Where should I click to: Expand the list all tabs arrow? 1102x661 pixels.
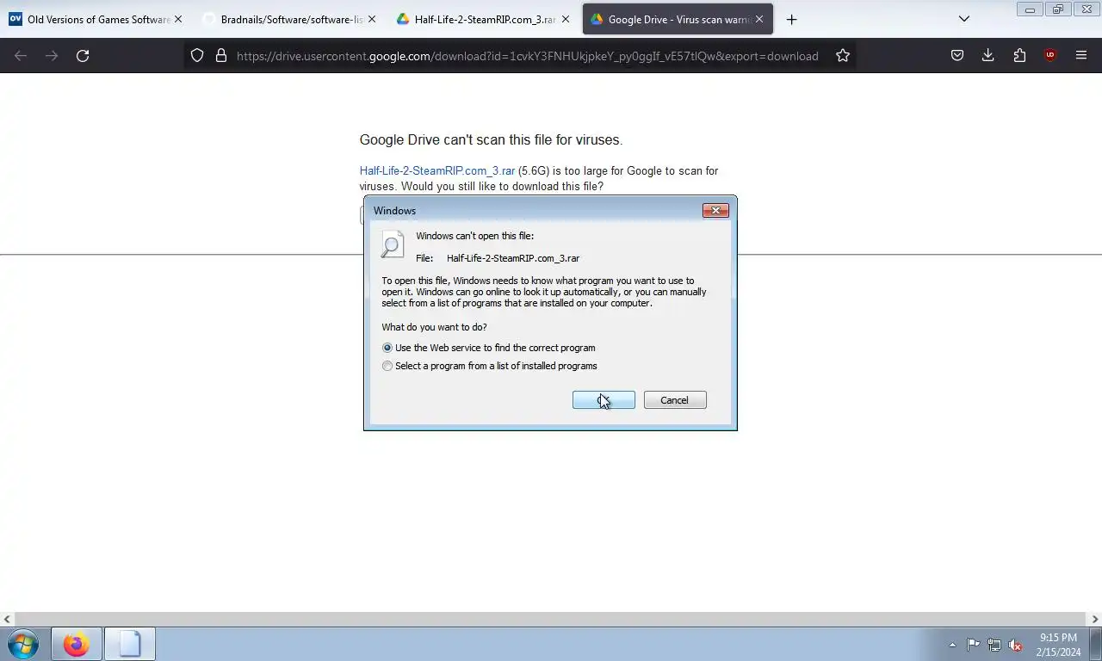964,19
